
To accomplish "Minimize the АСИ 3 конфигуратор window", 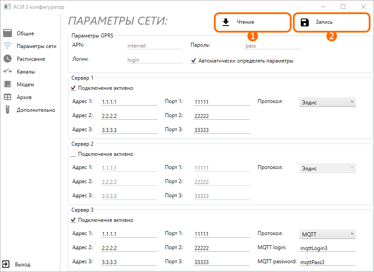I will pos(323,7).
